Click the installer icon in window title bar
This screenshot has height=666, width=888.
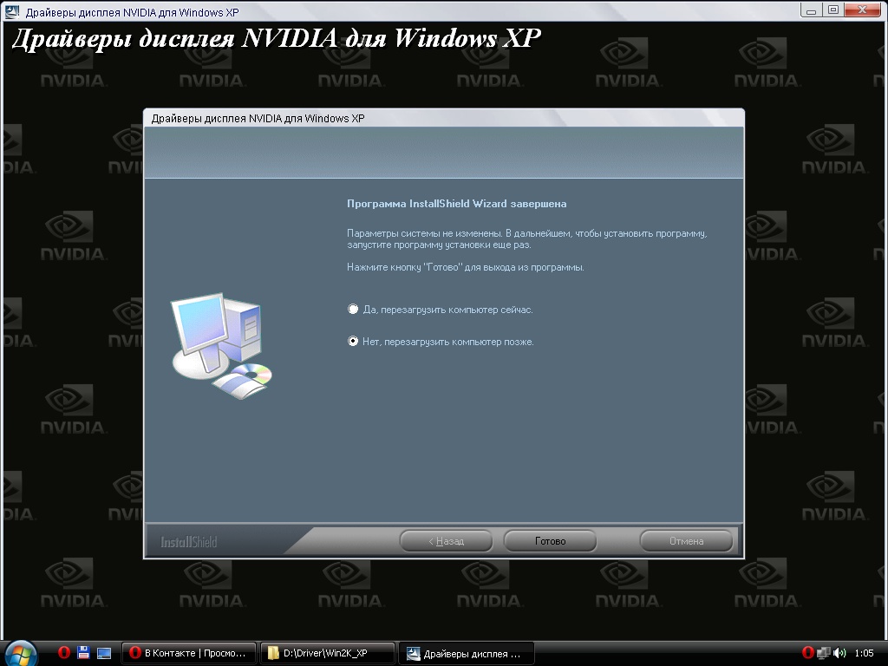point(12,11)
